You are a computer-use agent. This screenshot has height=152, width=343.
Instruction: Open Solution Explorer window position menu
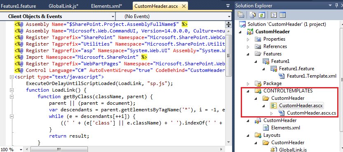330,6
